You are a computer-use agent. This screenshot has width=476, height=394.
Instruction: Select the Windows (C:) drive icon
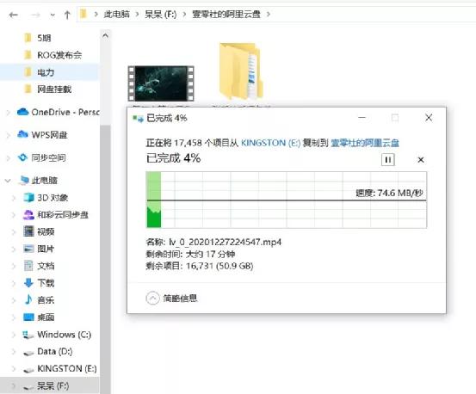tap(28, 335)
